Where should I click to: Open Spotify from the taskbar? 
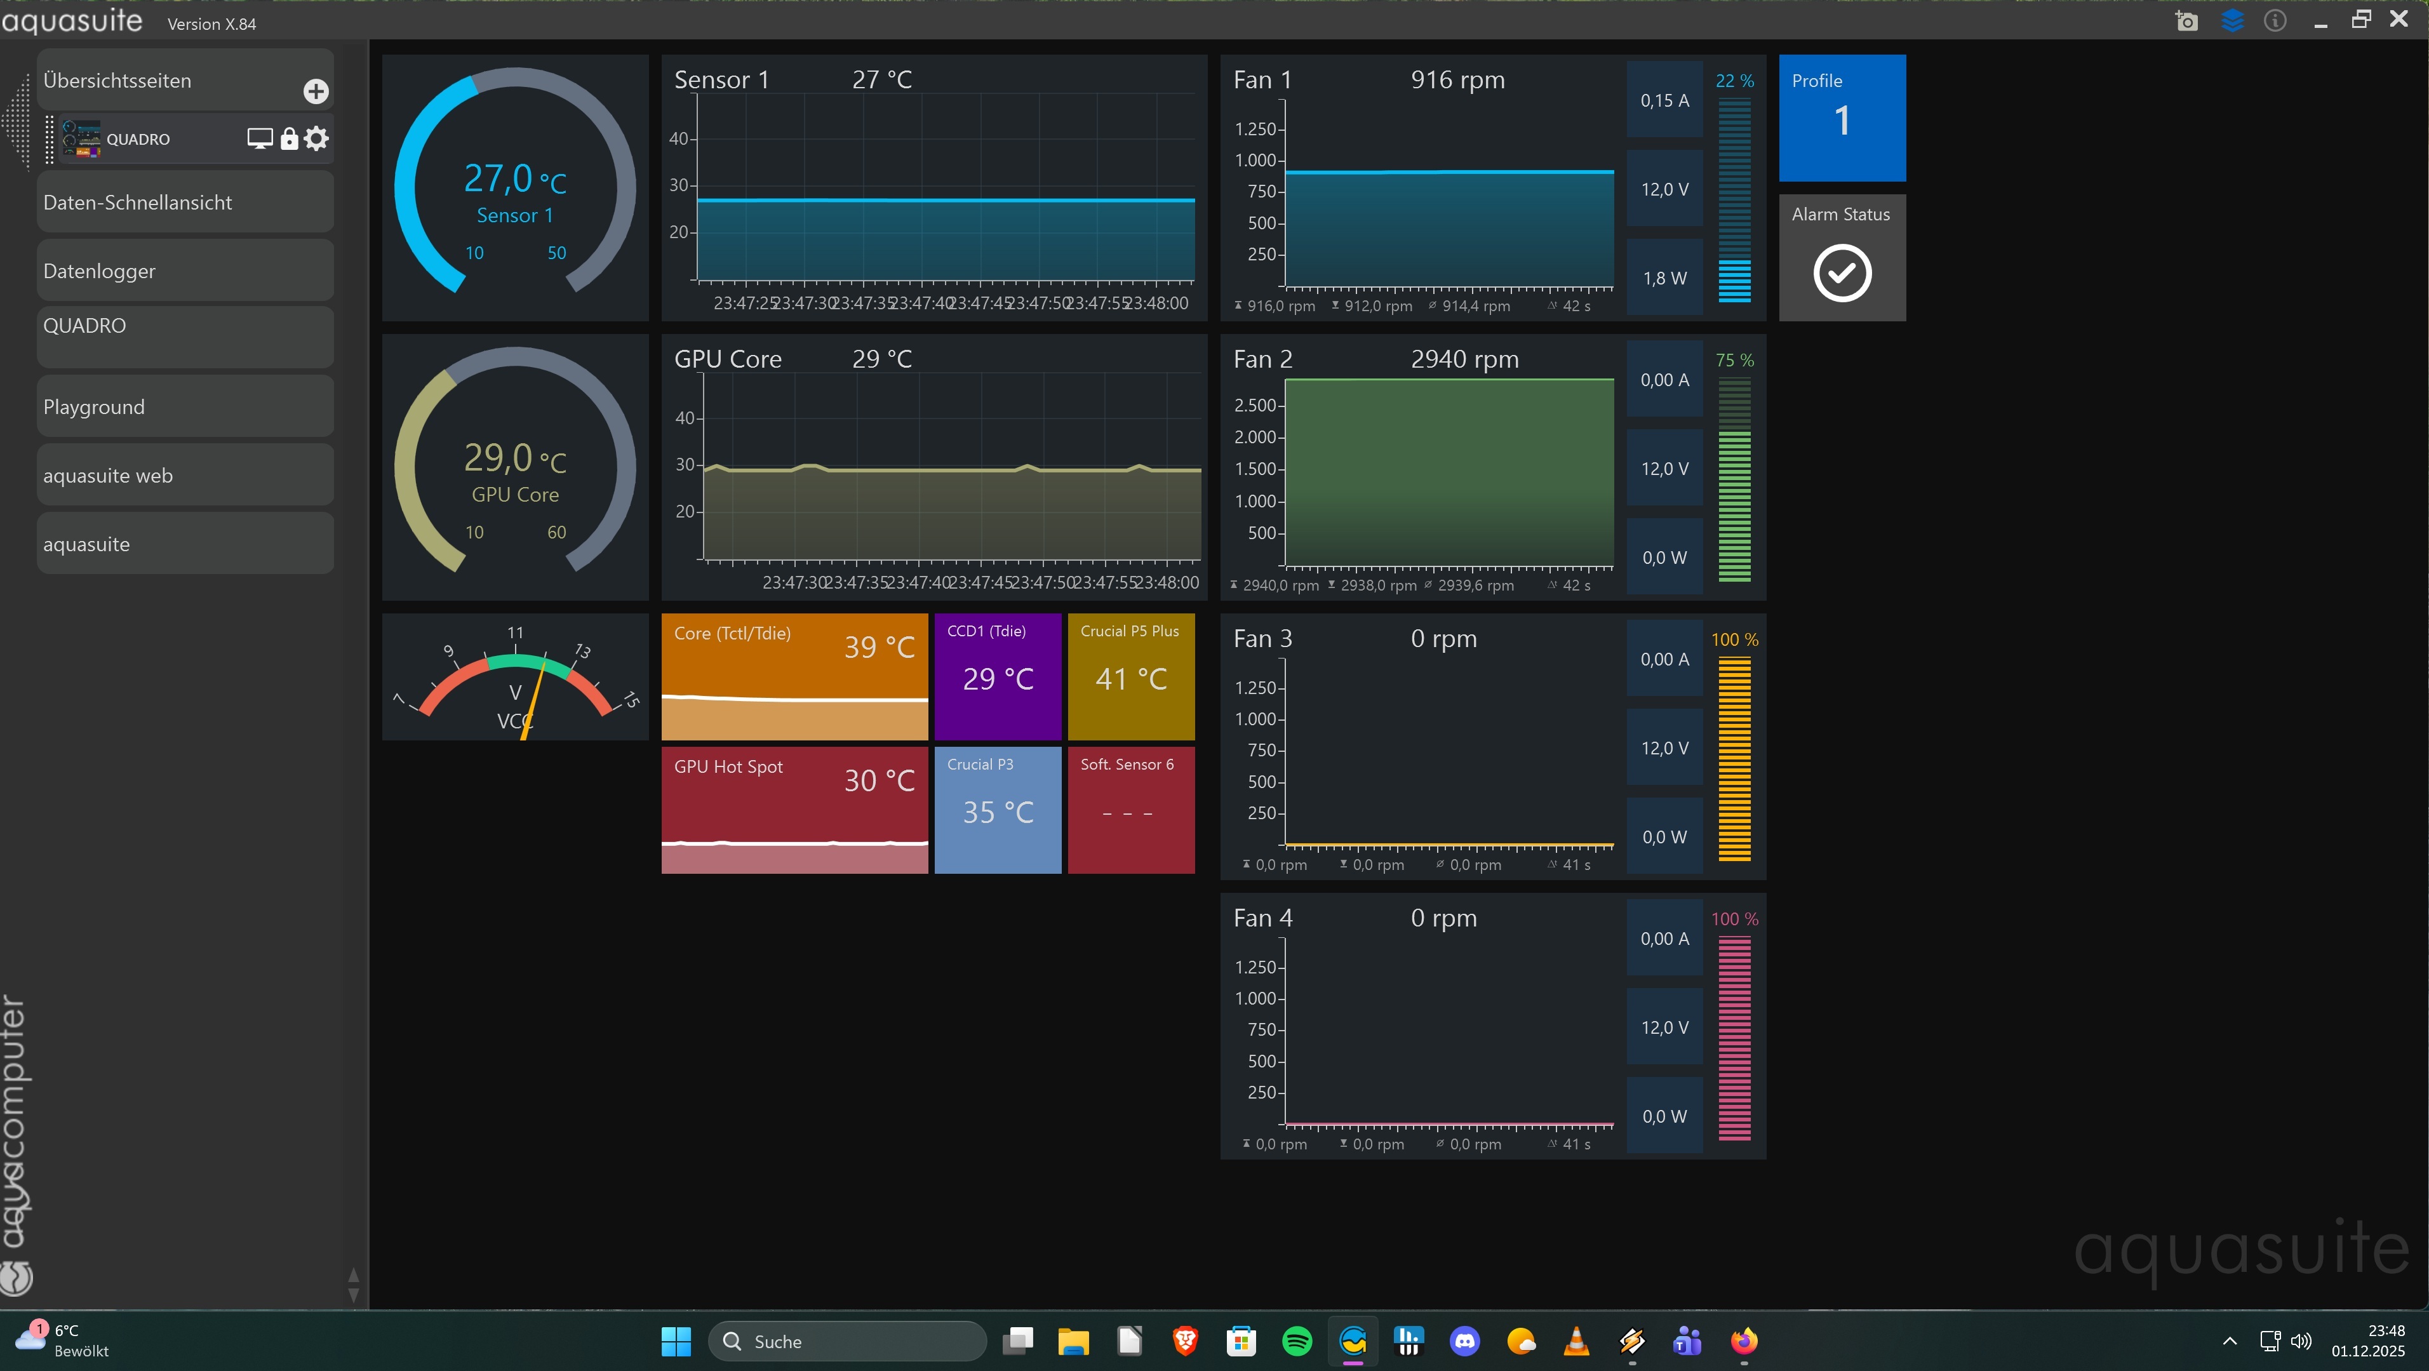click(1297, 1340)
